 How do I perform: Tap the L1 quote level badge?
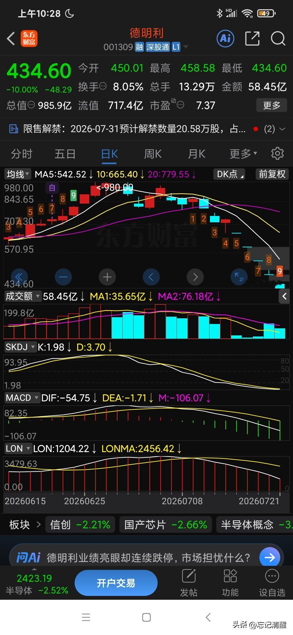pyautogui.click(x=176, y=47)
